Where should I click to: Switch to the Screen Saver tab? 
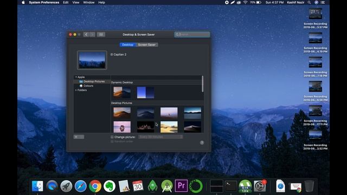[146, 44]
